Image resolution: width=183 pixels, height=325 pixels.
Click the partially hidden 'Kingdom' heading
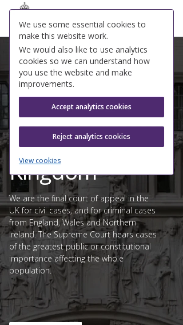coord(53,178)
